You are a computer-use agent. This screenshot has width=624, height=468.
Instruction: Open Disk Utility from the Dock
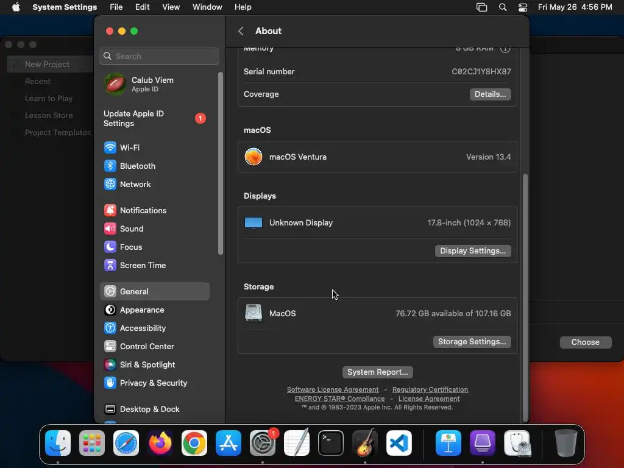[x=517, y=443]
